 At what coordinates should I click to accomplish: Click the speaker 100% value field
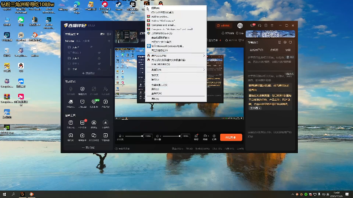[185, 136]
